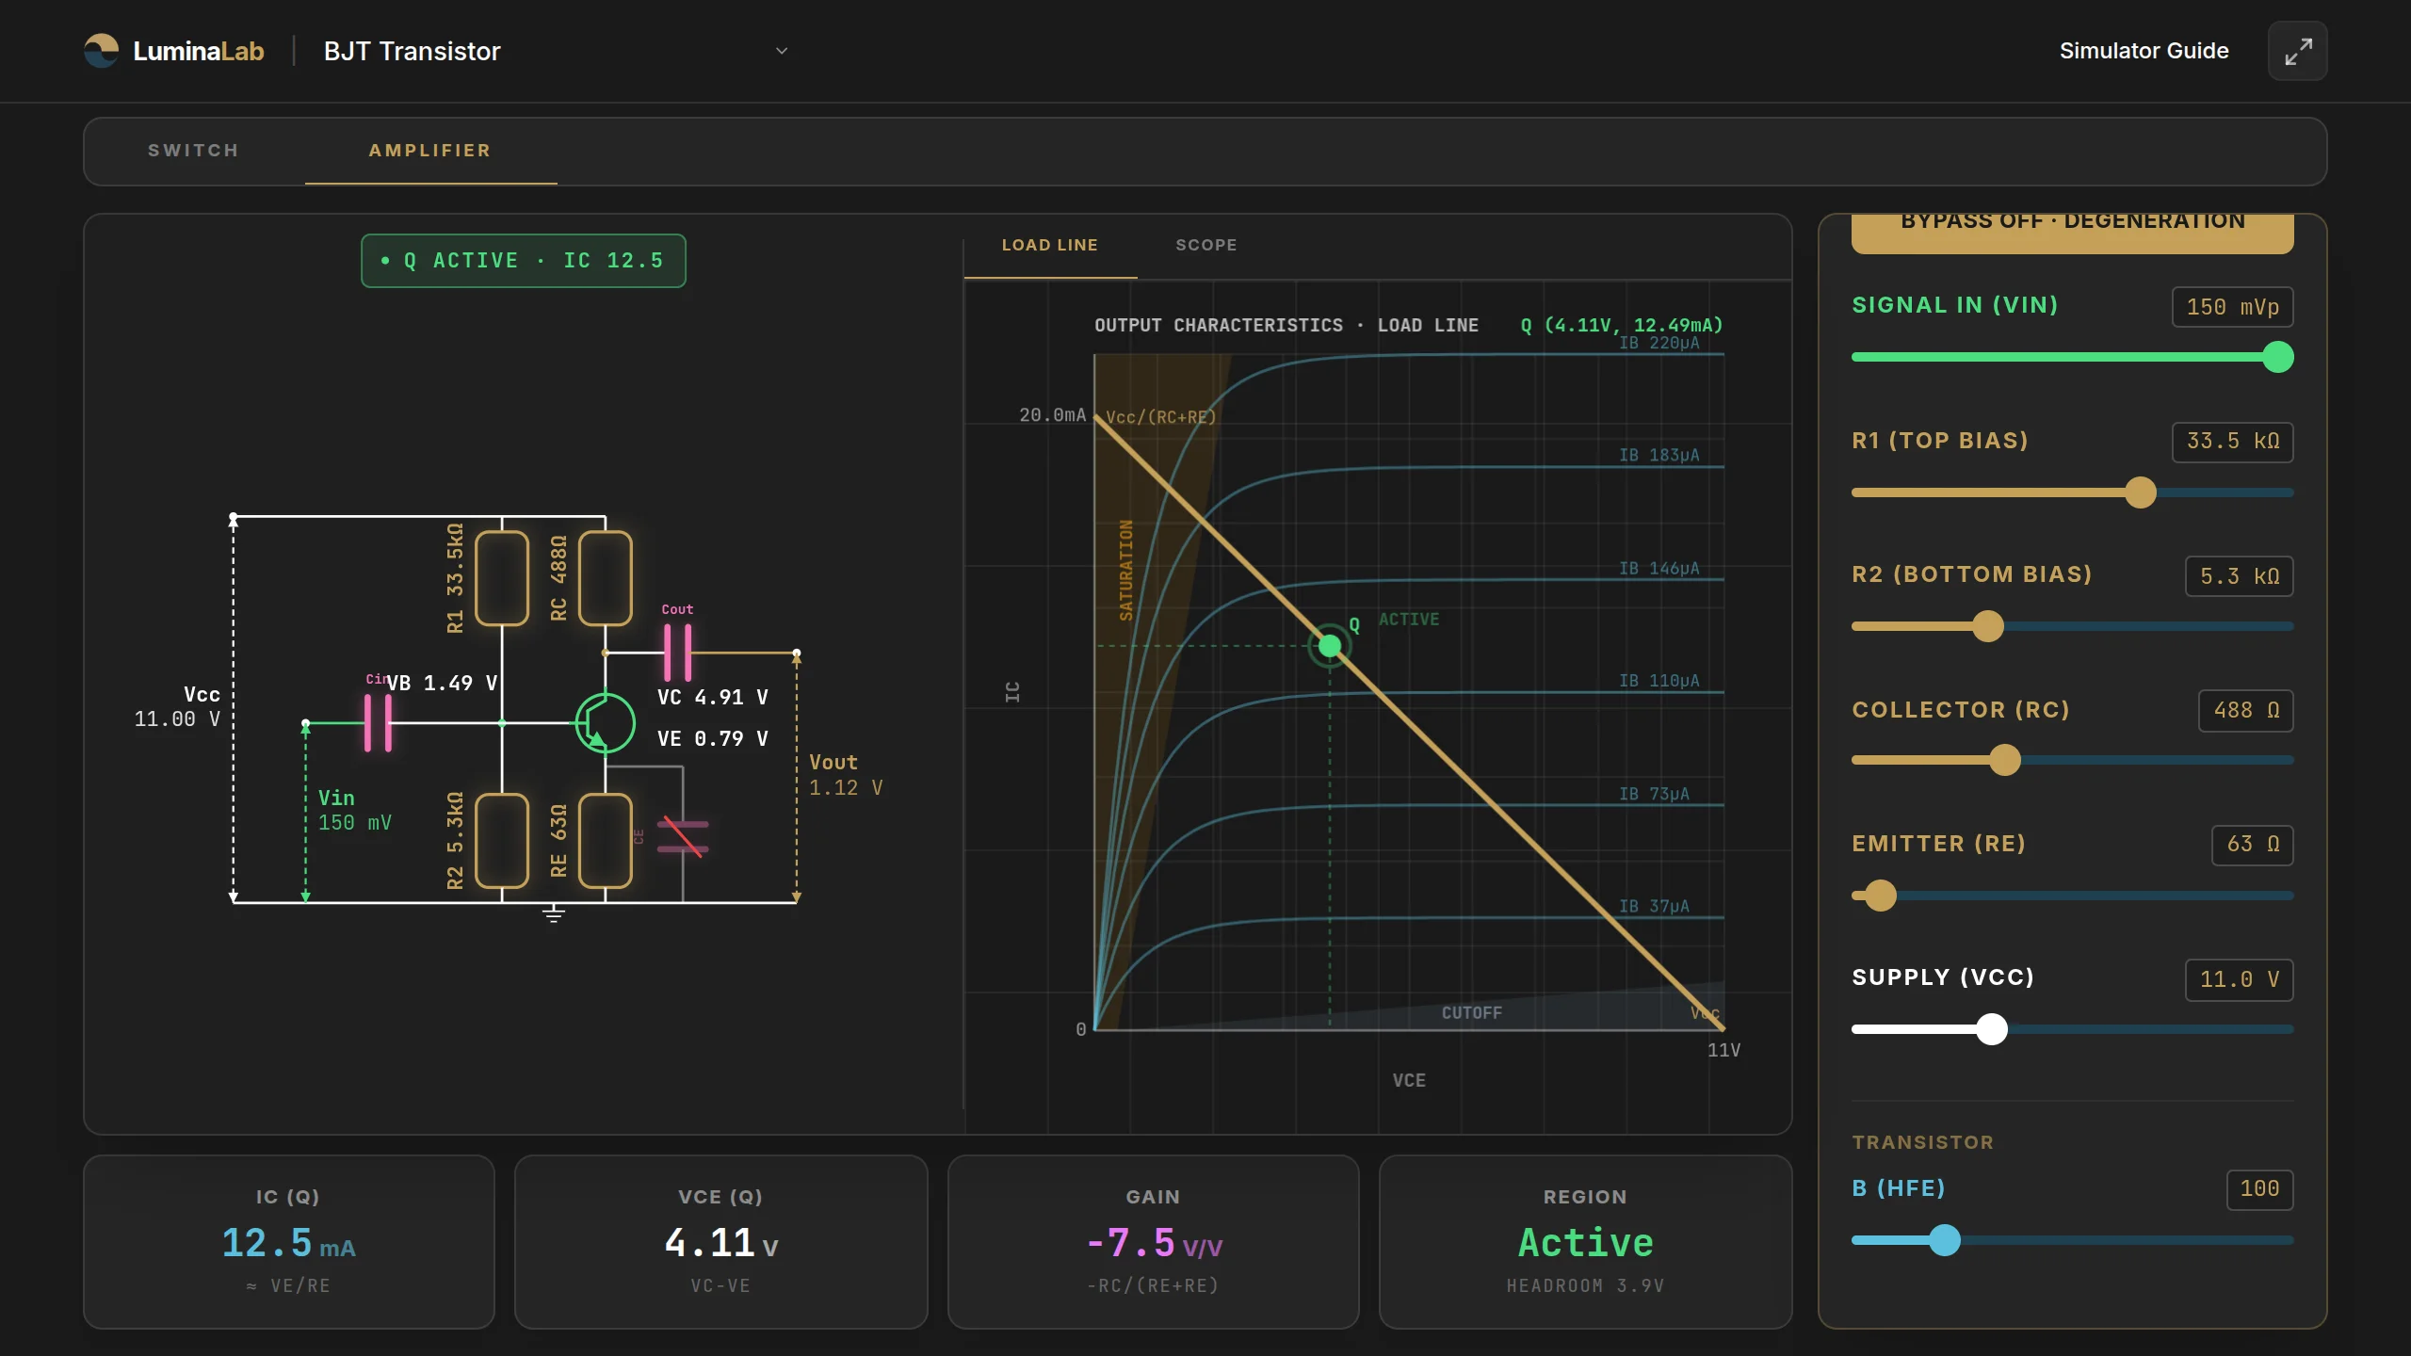Click the HFE 100 value field
This screenshot has height=1356, width=2411.
point(2259,1189)
